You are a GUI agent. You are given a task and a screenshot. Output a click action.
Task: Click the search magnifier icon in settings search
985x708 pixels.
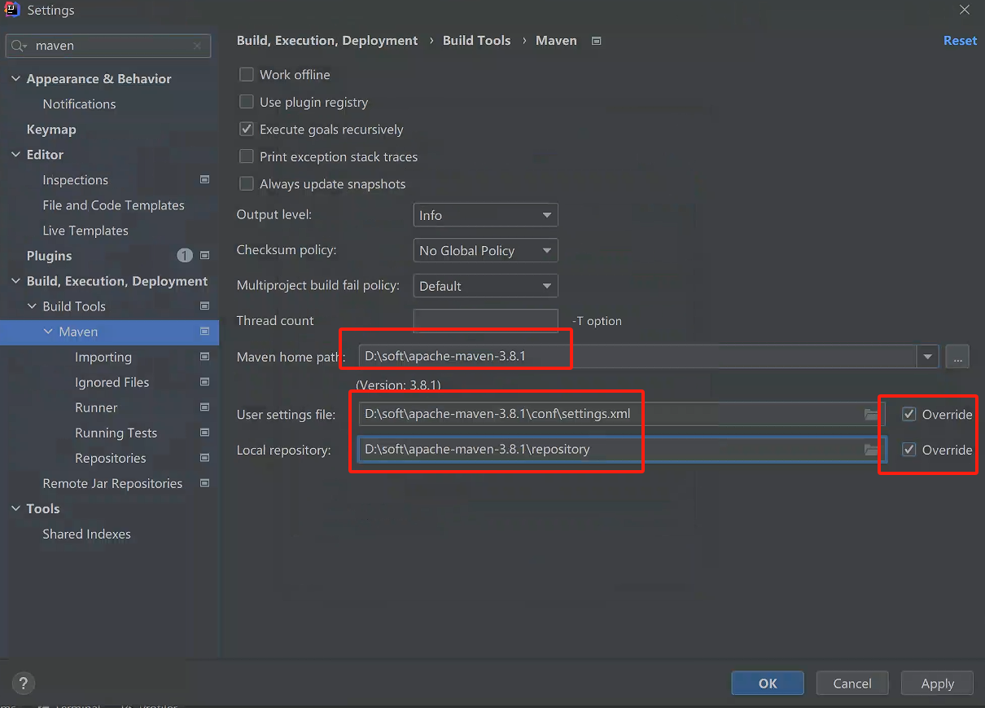[x=20, y=46]
